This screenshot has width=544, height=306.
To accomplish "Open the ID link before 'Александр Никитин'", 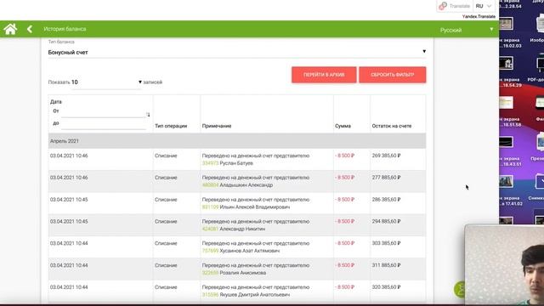I will pyautogui.click(x=210, y=229).
